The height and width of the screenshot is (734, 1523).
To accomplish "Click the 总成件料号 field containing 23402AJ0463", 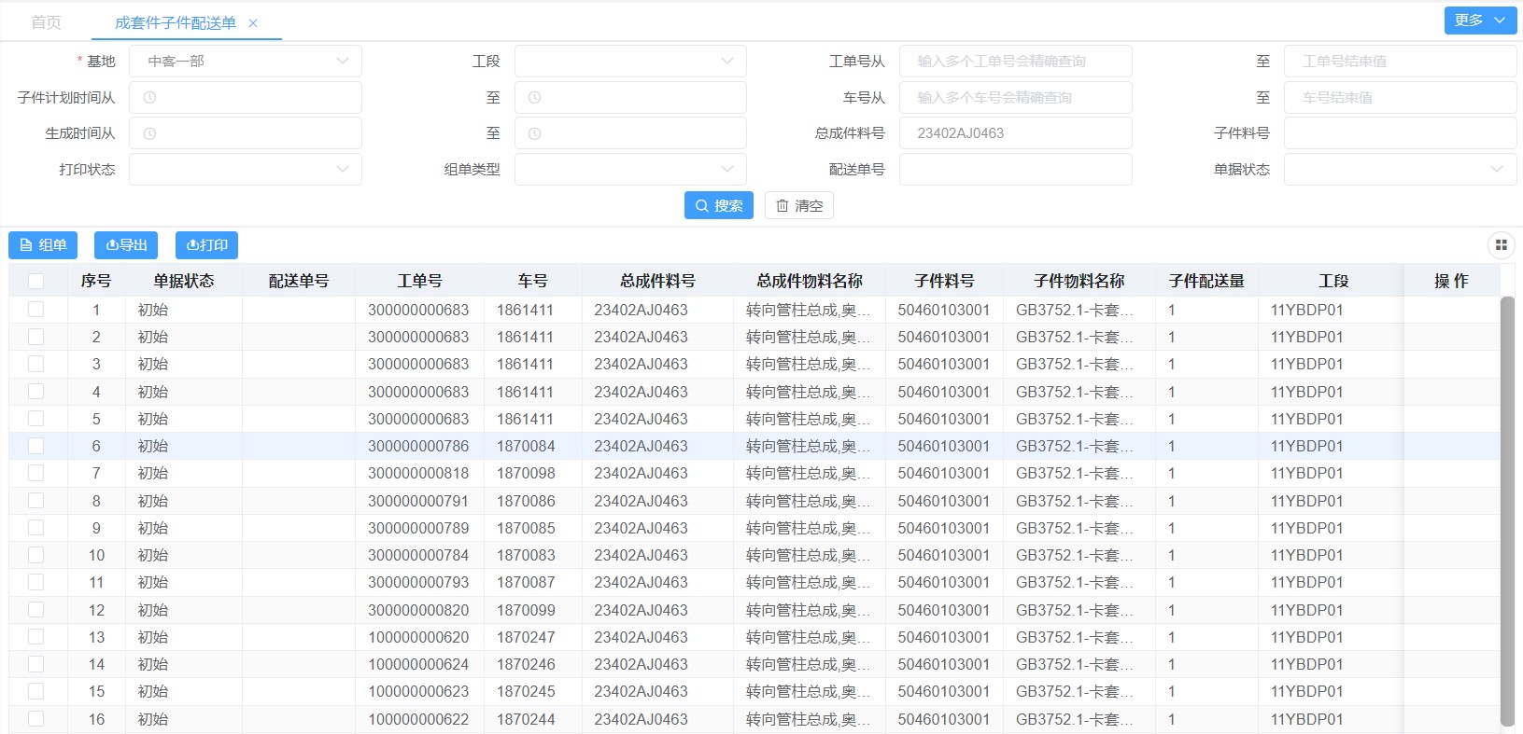I will coord(1015,133).
